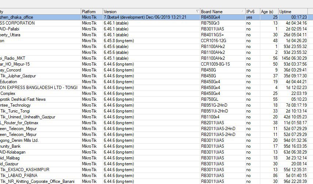Click the CCR1016-12G board name cell
This screenshot has height=184, width=313.
(x=223, y=41)
